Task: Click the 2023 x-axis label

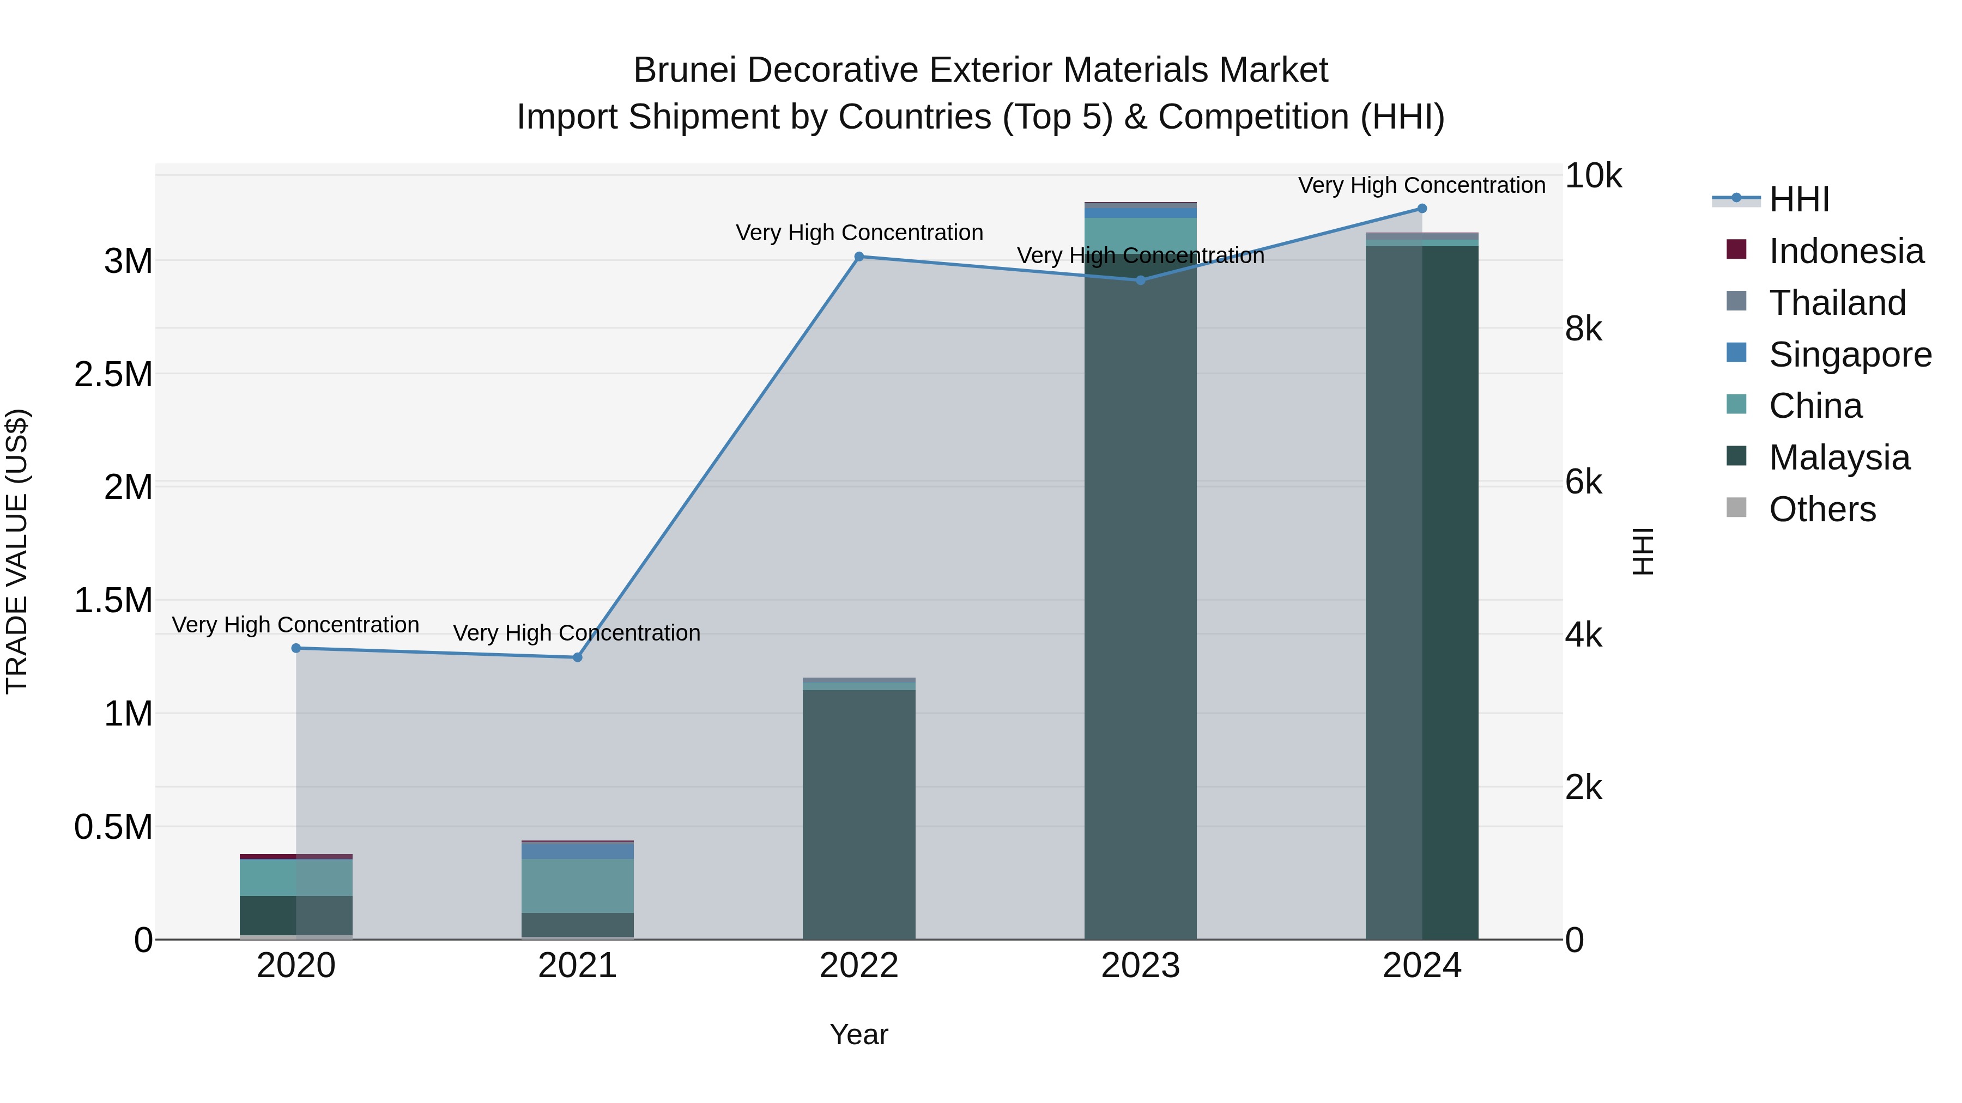Action: [1140, 966]
